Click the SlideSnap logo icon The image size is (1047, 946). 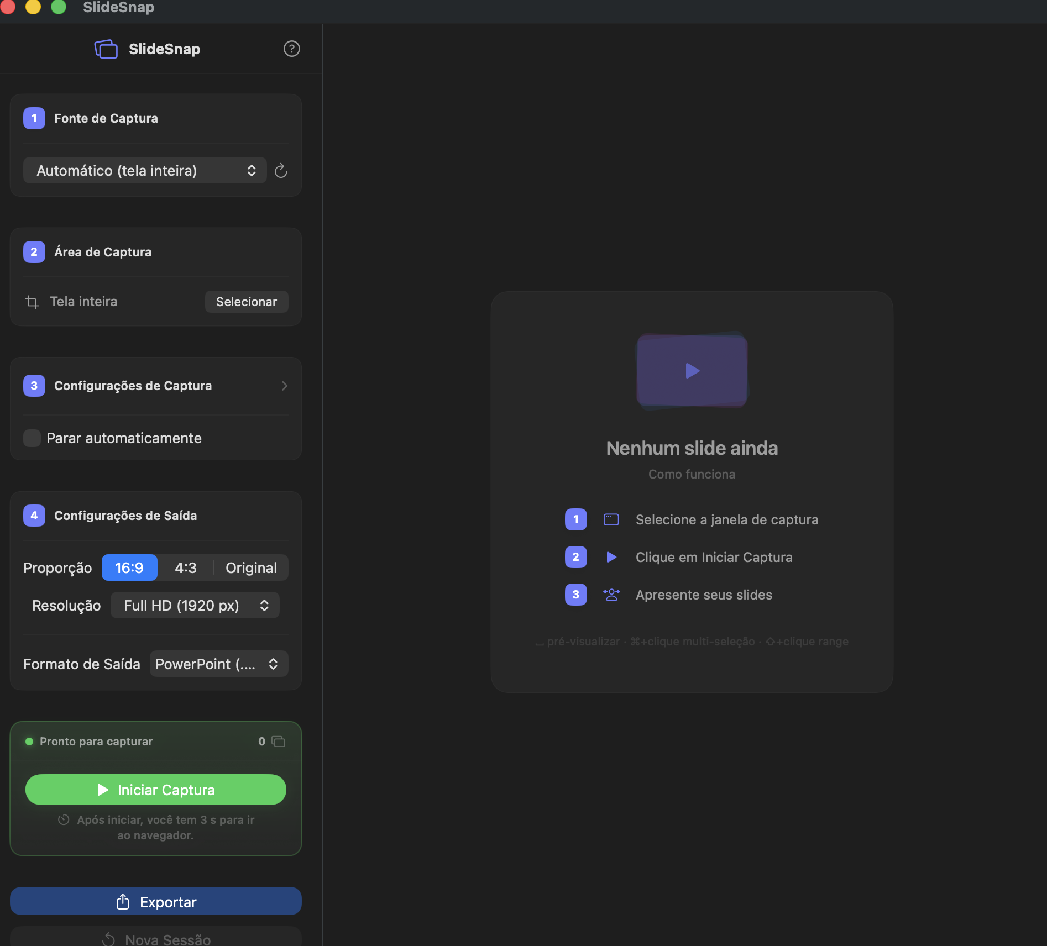pos(106,49)
